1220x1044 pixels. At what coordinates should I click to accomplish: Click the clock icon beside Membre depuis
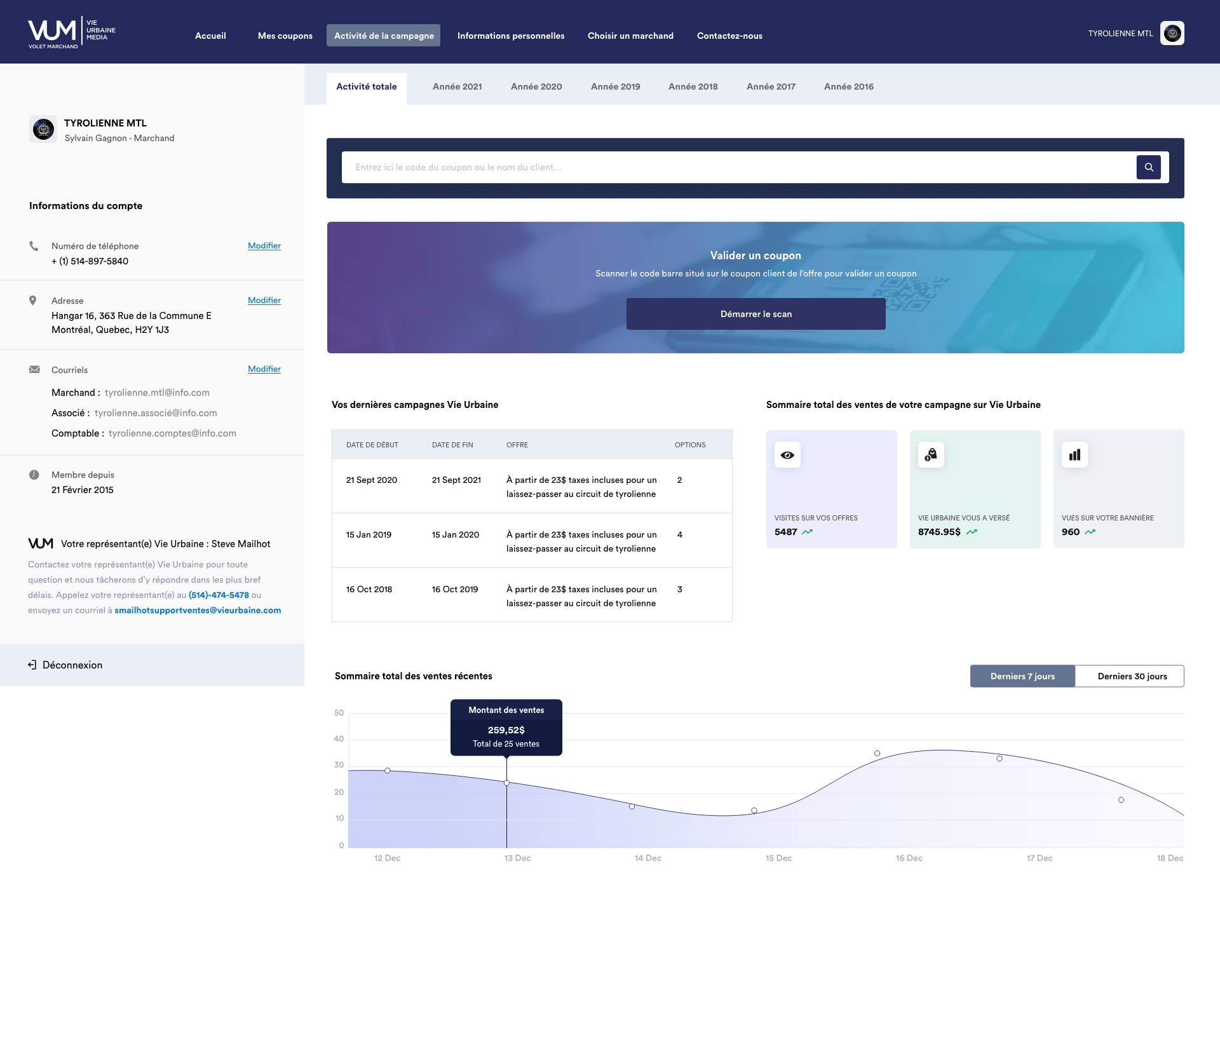[34, 475]
